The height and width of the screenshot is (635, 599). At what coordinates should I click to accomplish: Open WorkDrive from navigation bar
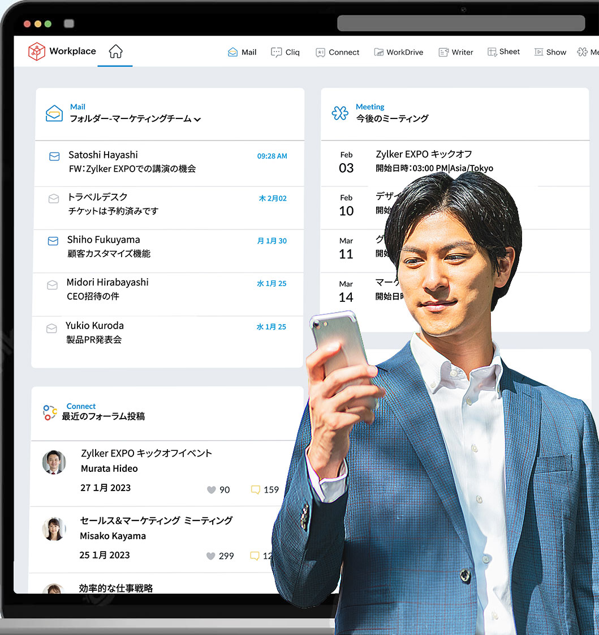(x=398, y=52)
